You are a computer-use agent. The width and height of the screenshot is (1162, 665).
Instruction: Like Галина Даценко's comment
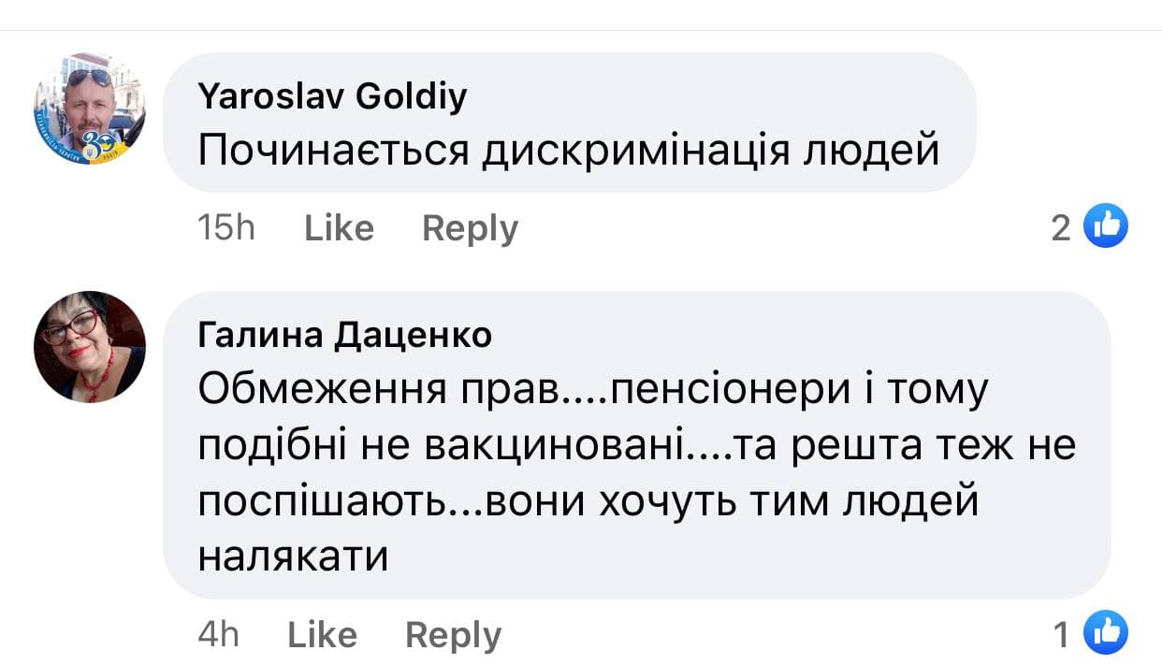322,635
